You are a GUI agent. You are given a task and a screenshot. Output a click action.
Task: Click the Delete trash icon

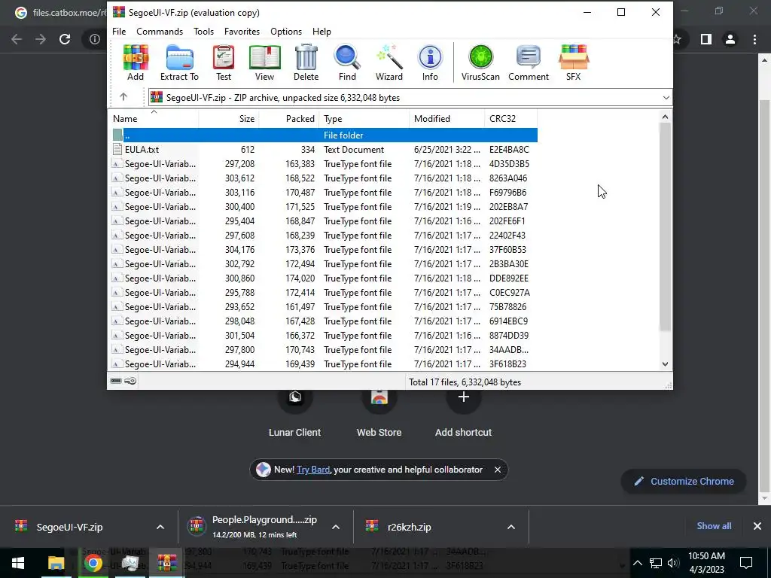306,62
